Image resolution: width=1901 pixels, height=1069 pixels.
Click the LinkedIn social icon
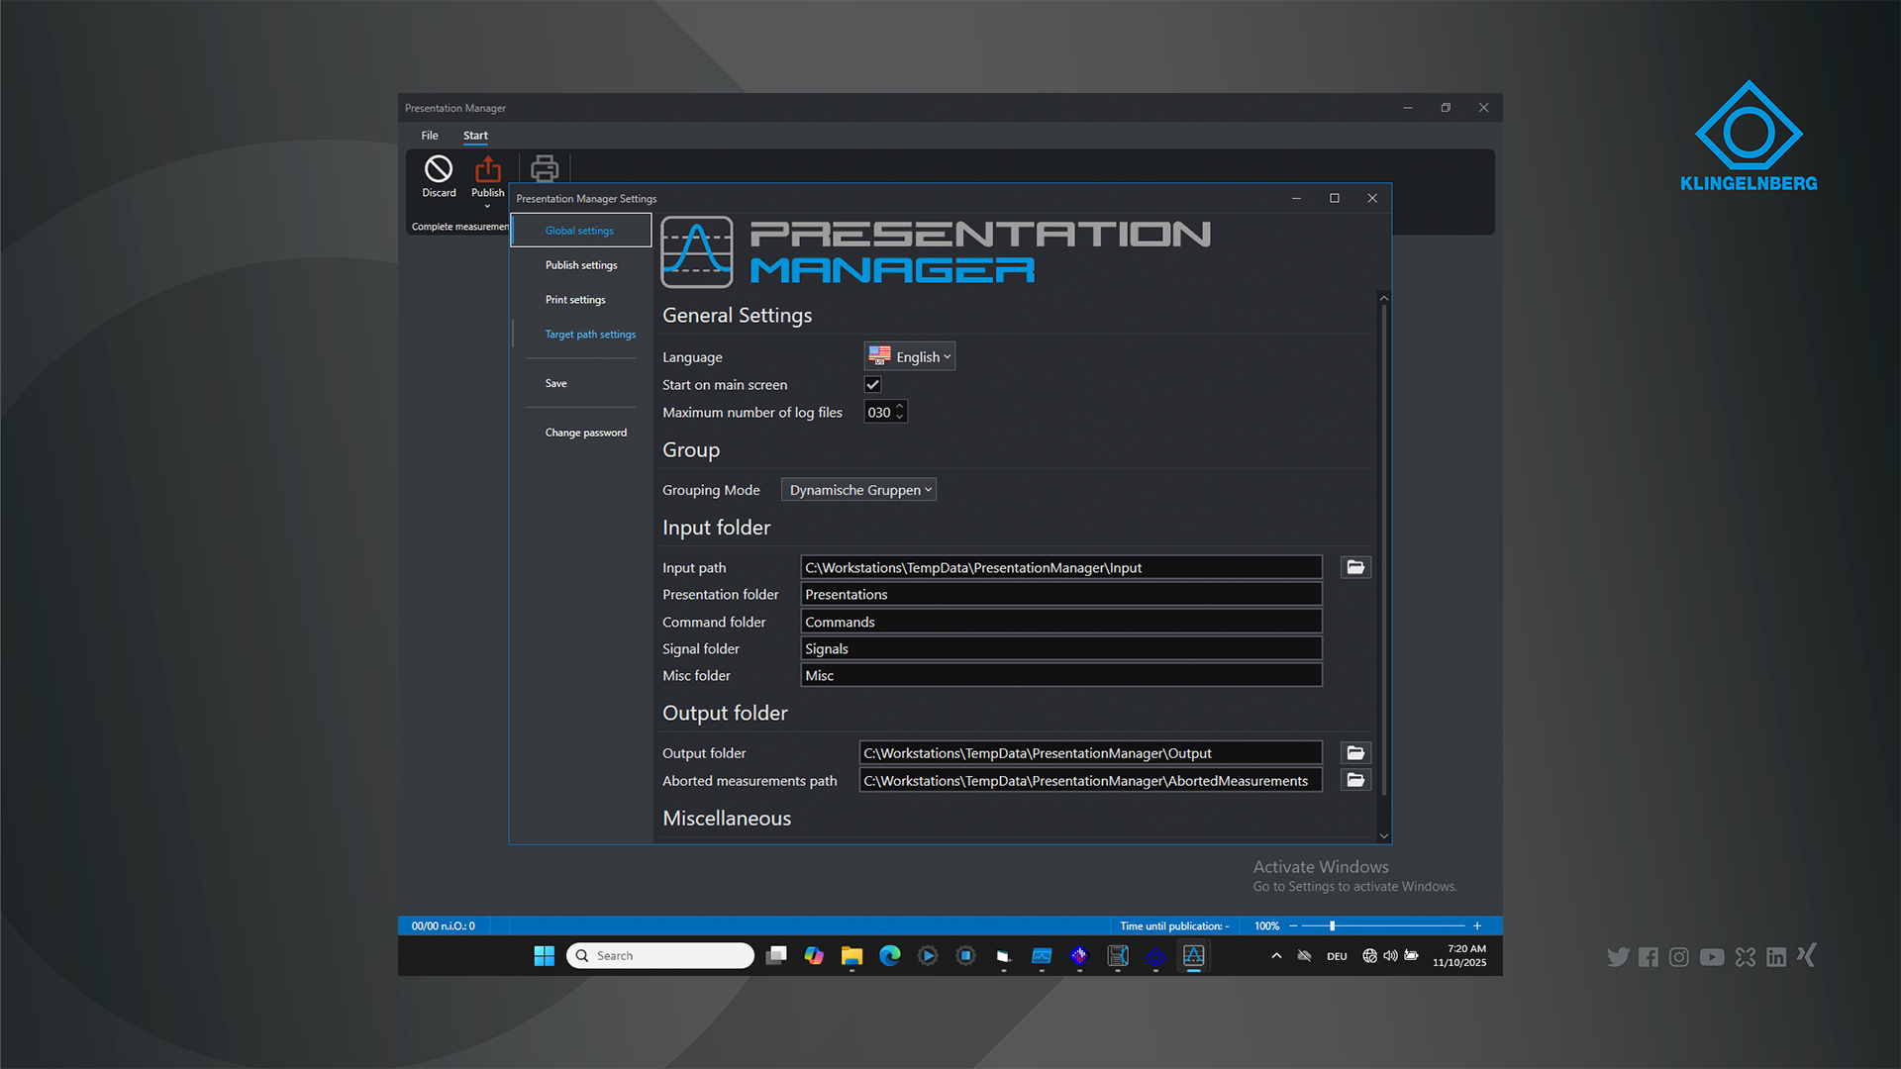pos(1776,957)
